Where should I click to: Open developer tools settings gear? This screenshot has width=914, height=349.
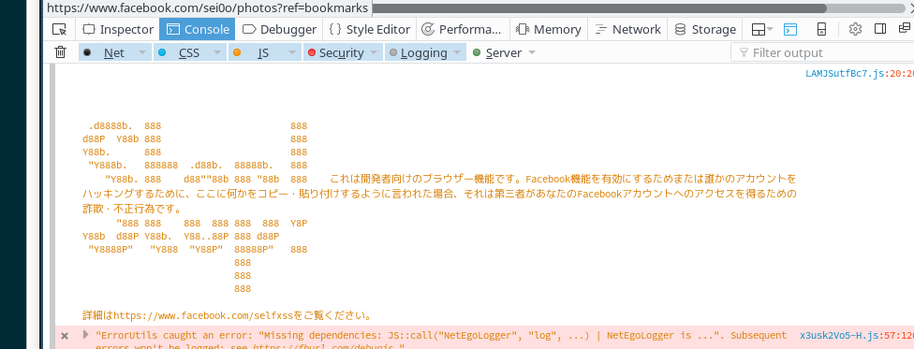pos(855,29)
